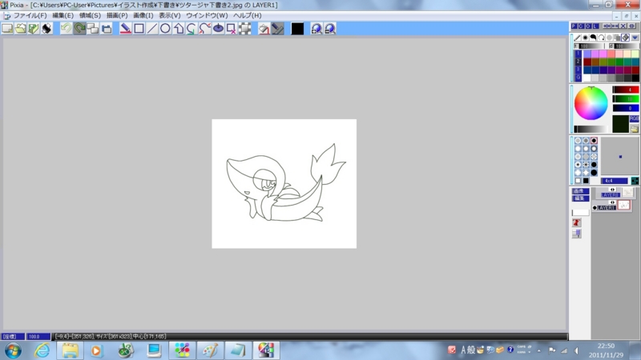Click the New image toolbar icon
641x360 pixels.
[x=7, y=29]
